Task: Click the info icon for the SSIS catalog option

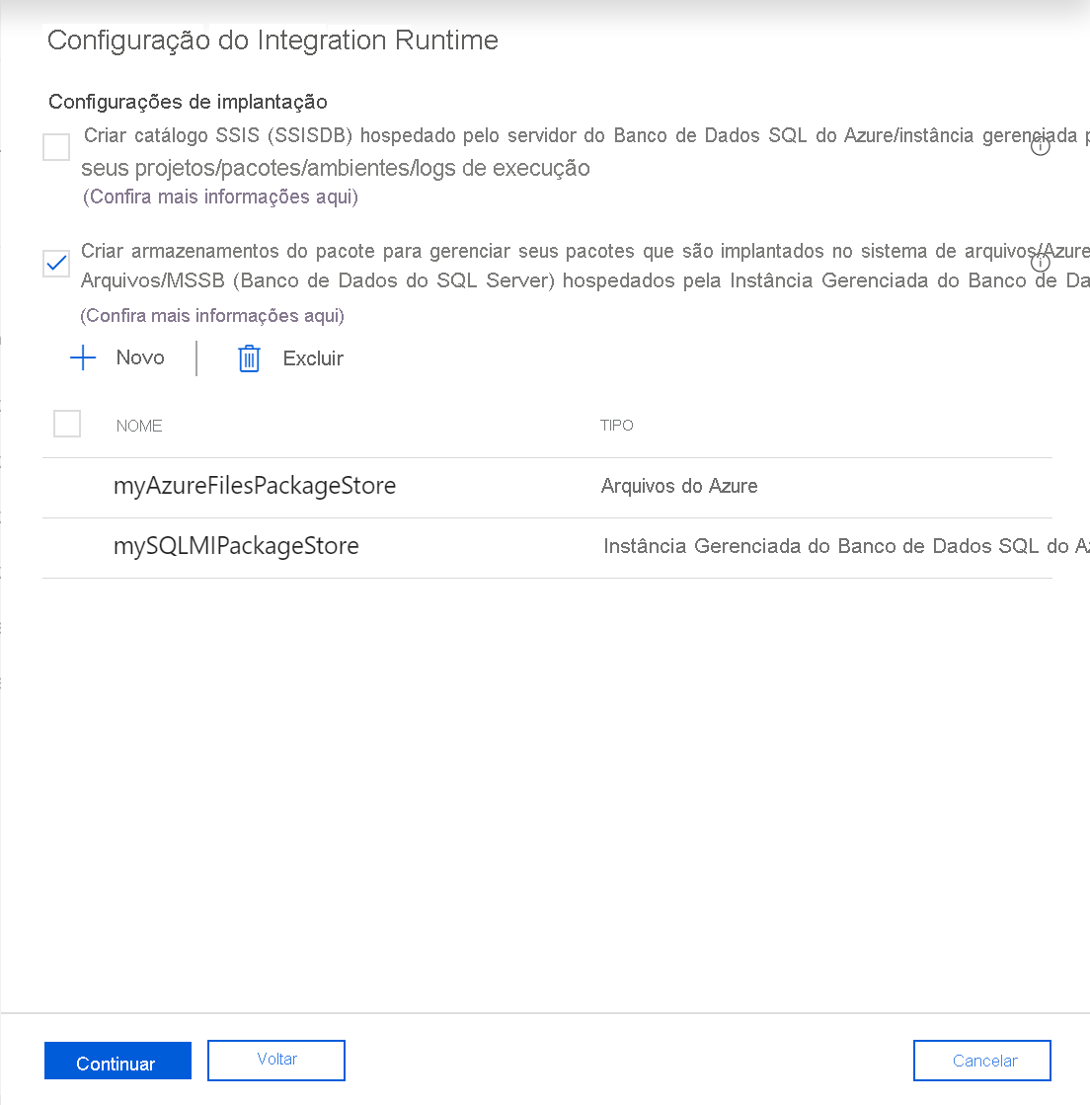Action: click(1041, 146)
